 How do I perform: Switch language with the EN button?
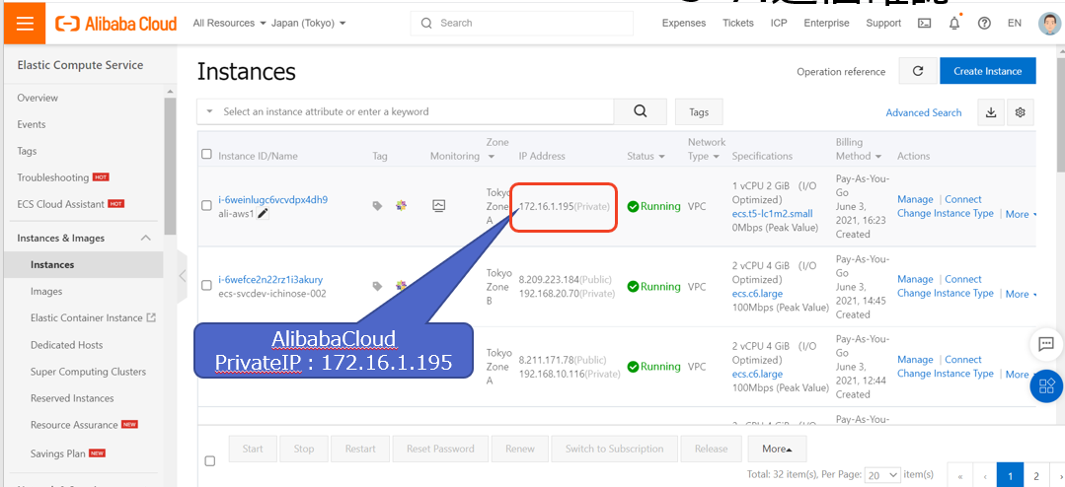[x=1014, y=23]
